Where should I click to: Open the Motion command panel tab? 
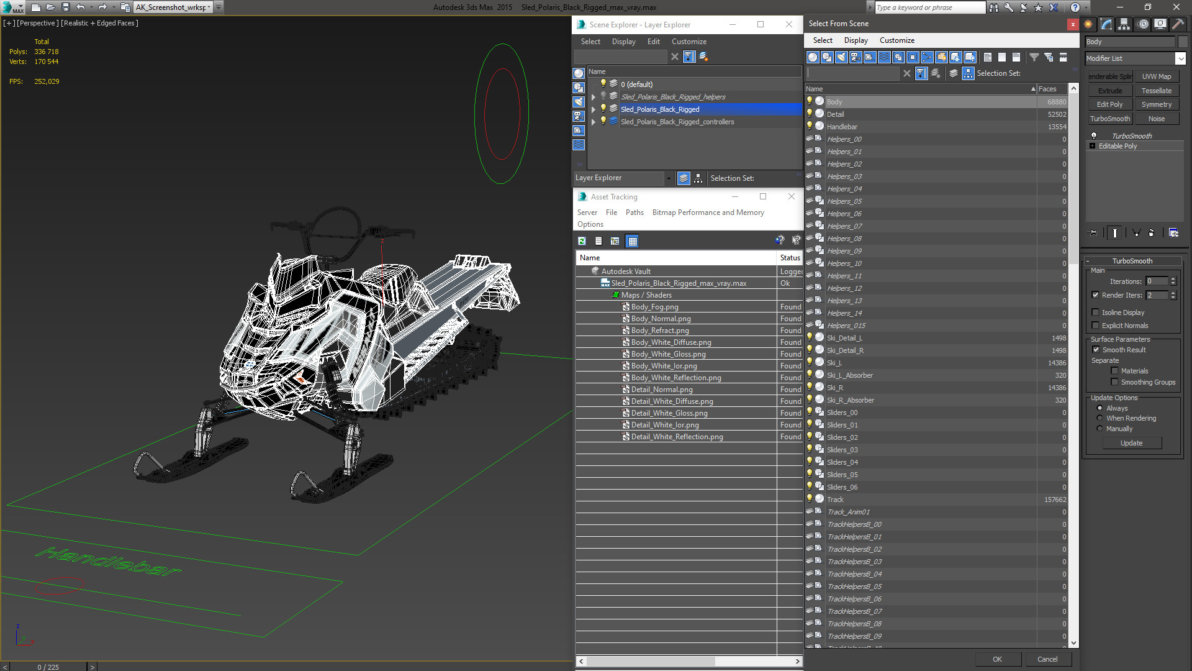point(1143,24)
